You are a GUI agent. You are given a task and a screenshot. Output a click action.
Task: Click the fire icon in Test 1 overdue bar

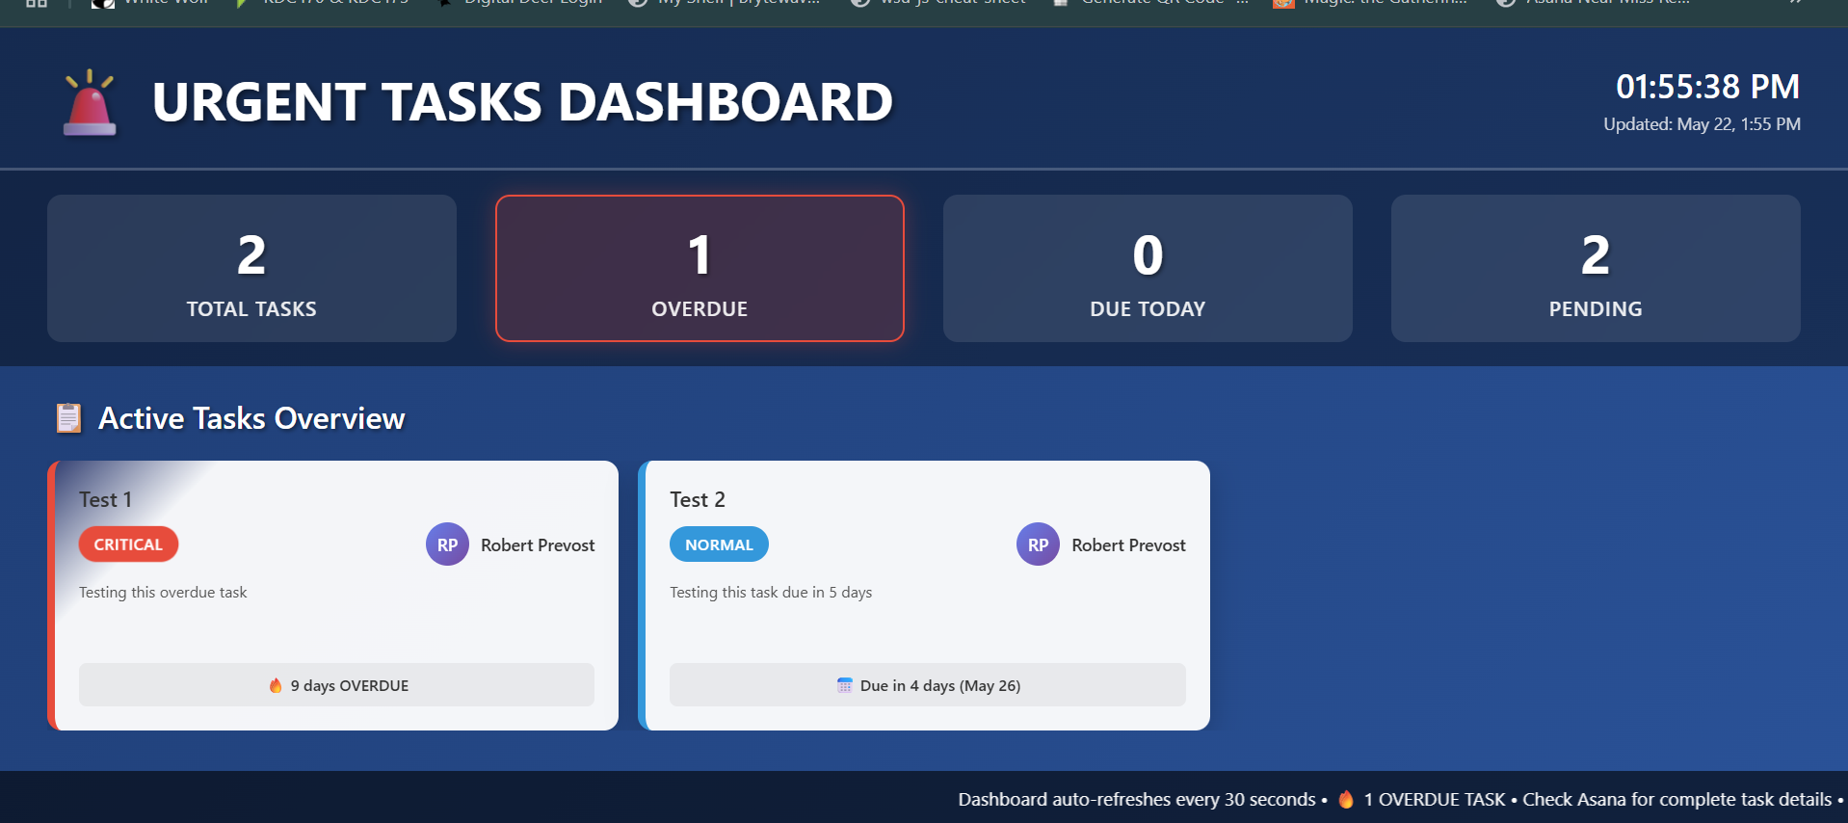click(x=276, y=685)
